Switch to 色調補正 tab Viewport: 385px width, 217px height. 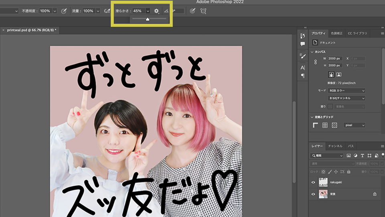pyautogui.click(x=336, y=33)
